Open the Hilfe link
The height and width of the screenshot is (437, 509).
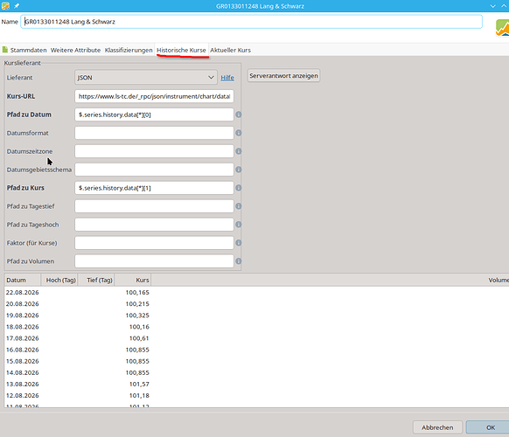tap(227, 78)
